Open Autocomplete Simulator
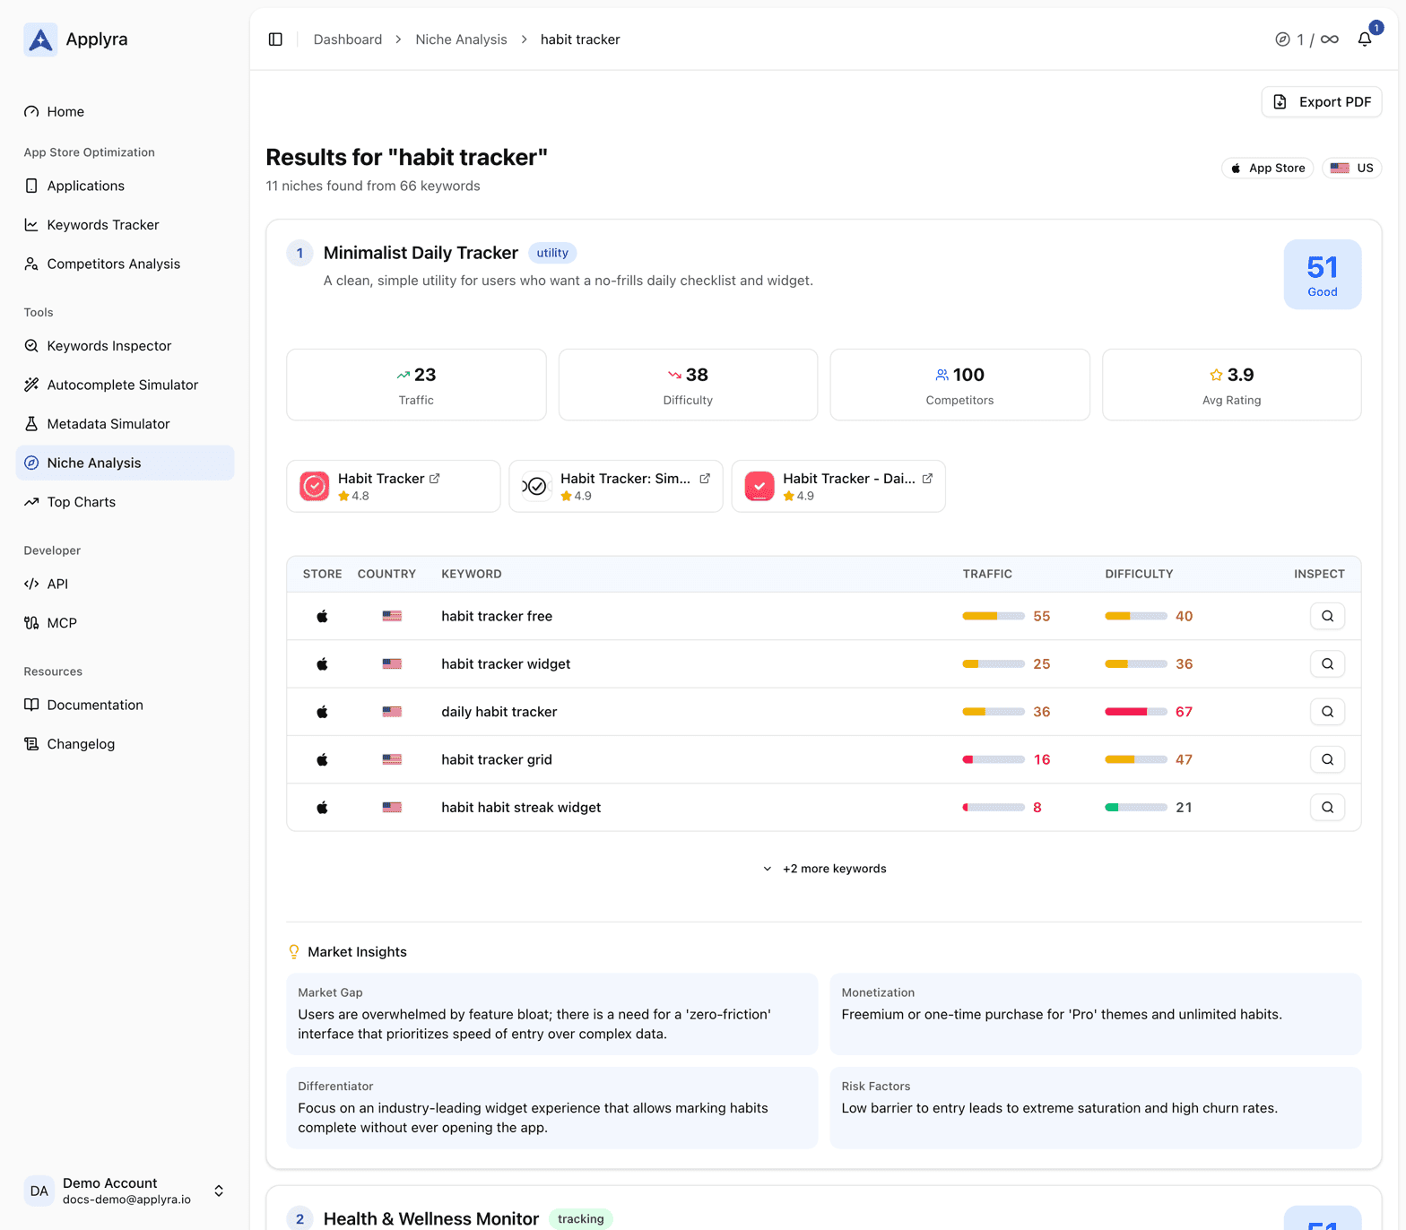This screenshot has width=1406, height=1230. pyautogui.click(x=125, y=385)
